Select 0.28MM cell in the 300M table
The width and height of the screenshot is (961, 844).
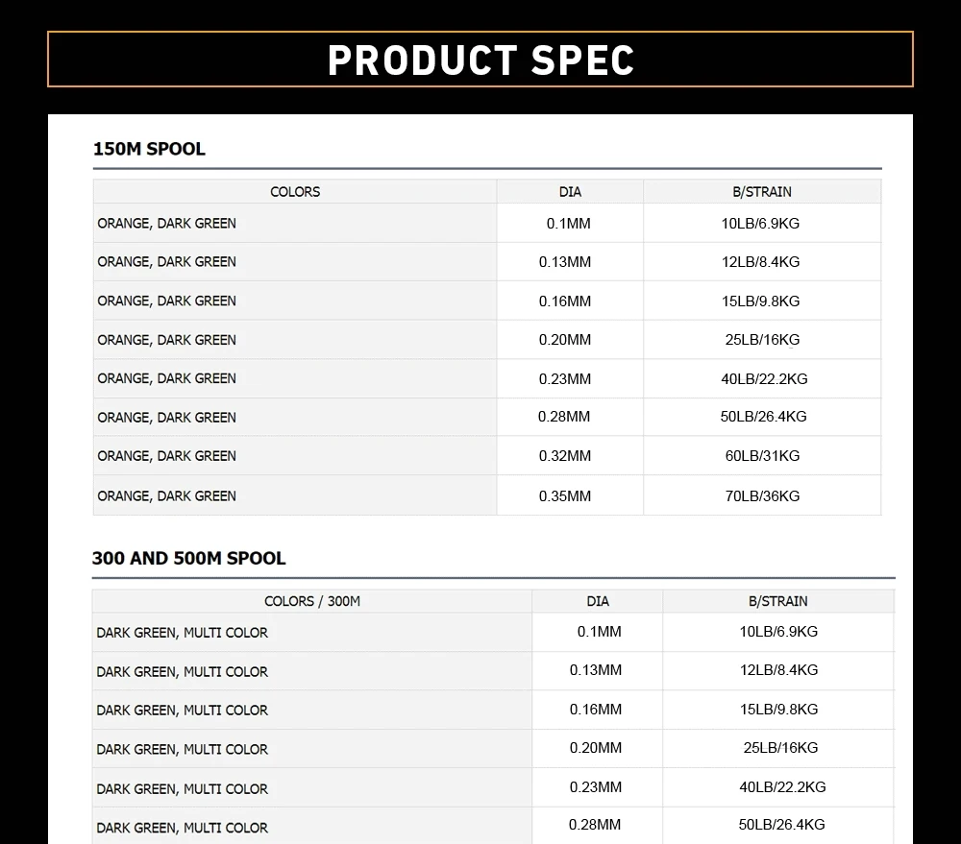pyautogui.click(x=595, y=825)
